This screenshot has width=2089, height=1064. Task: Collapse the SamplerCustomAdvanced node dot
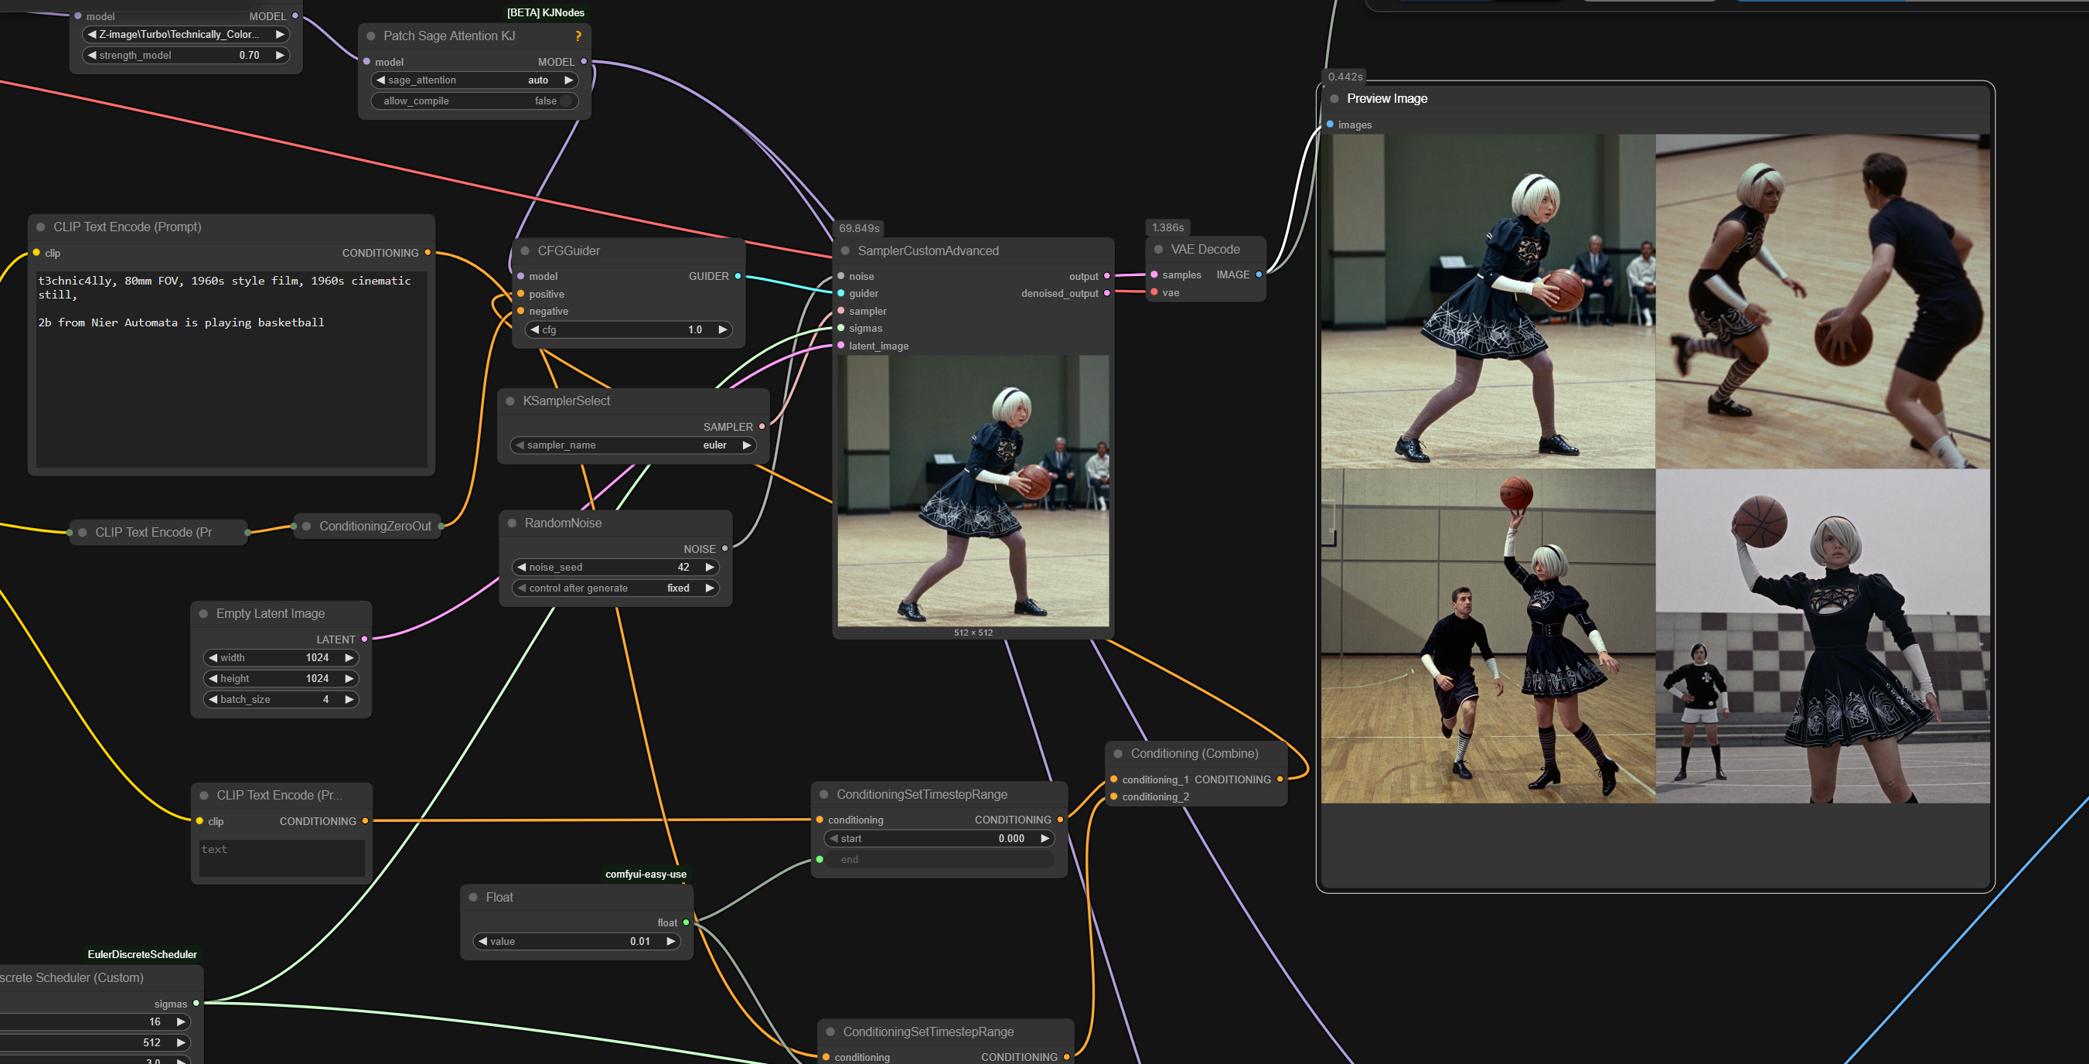pos(845,251)
